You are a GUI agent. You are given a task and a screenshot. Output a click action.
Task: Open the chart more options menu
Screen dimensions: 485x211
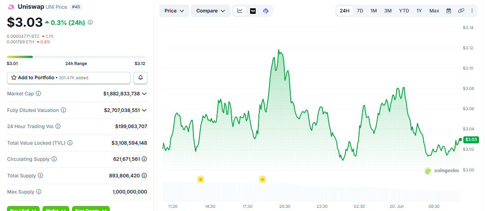tap(472, 11)
